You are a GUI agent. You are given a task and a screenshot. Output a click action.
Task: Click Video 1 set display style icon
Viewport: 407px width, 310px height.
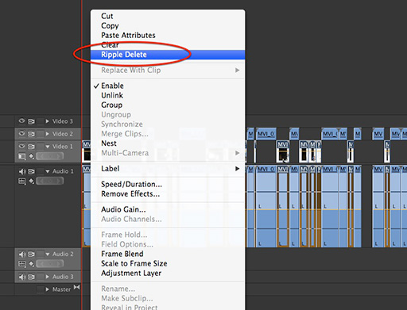point(22,156)
